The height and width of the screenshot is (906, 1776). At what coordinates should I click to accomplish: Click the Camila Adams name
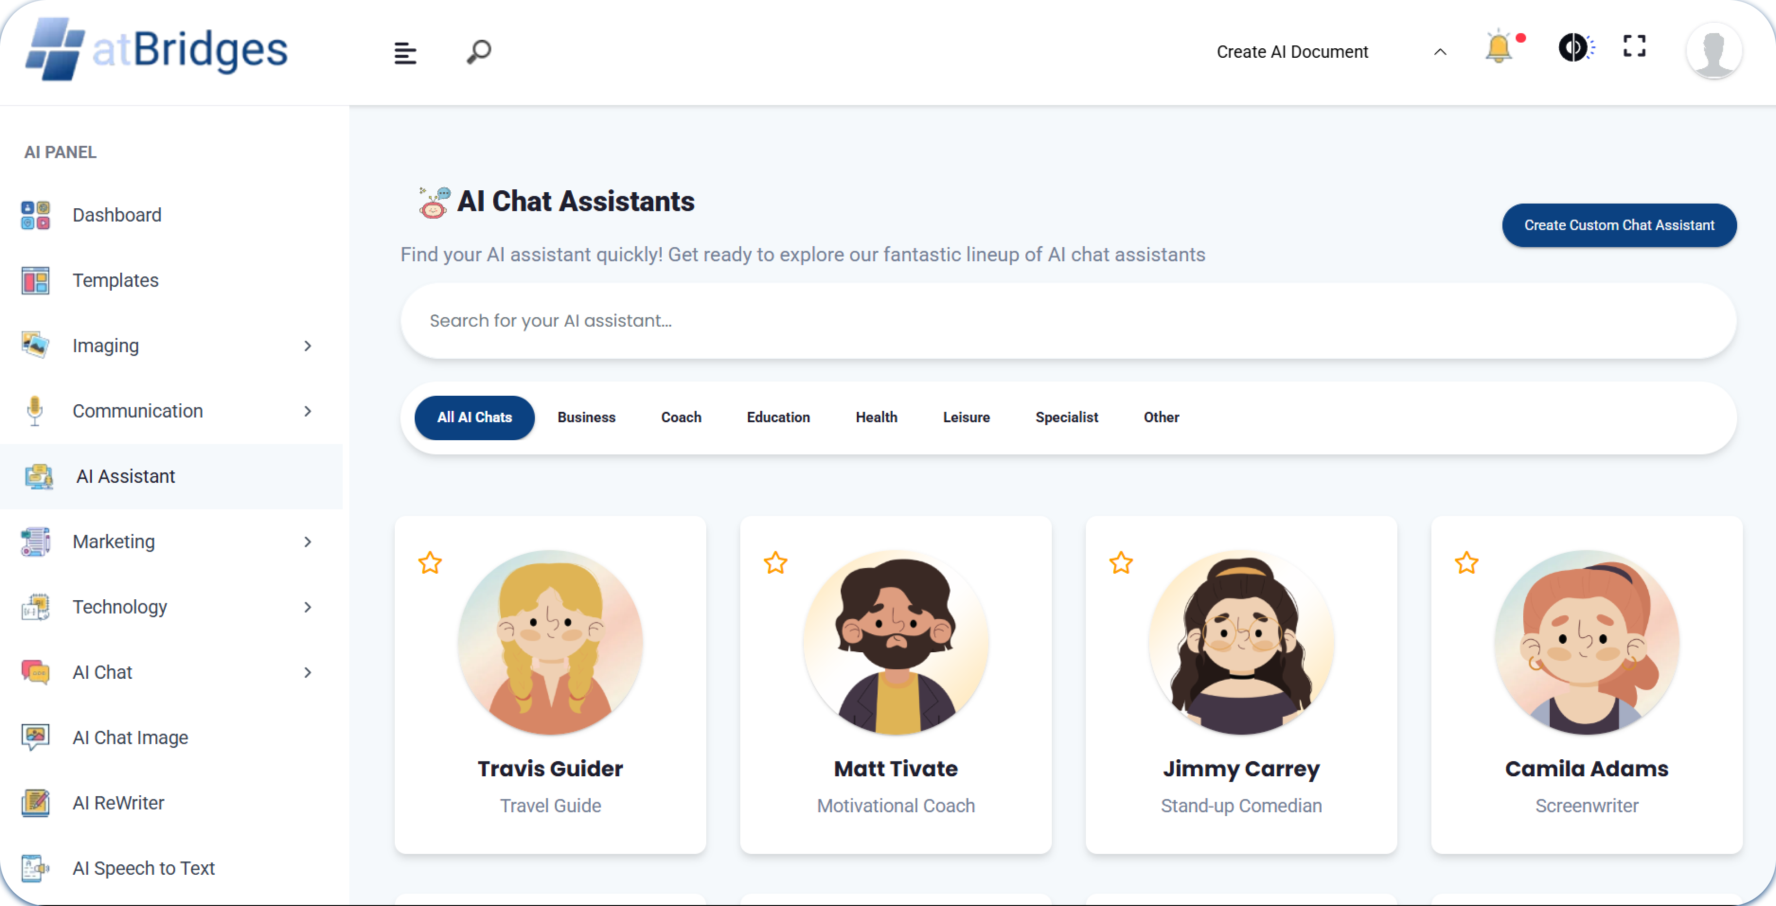(1586, 769)
